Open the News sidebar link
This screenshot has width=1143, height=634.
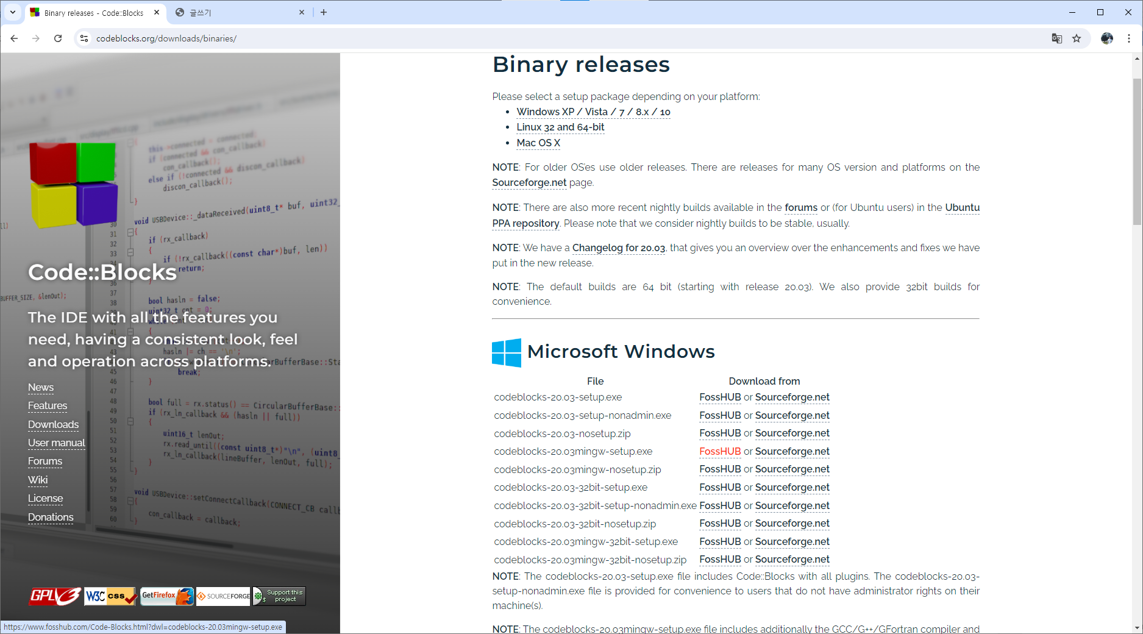point(41,388)
